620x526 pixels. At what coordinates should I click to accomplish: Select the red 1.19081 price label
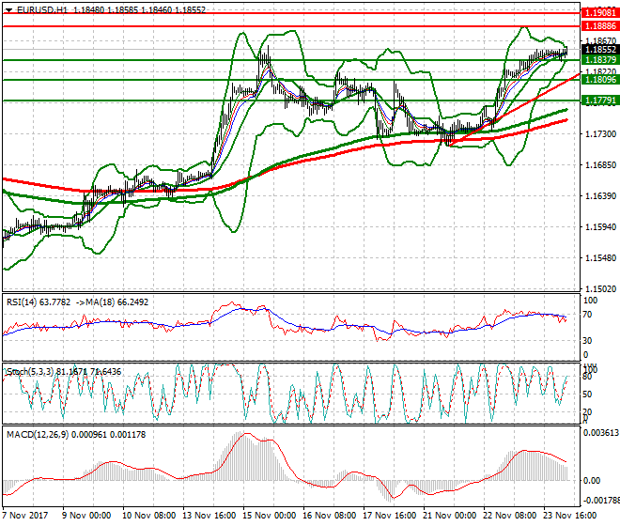pyautogui.click(x=599, y=14)
